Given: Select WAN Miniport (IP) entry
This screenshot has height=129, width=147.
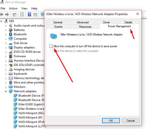Looking at the screenshot, I should click(30, 118).
